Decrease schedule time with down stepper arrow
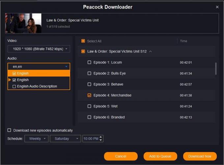Viewport: 224px width, 165px height. tap(101, 140)
